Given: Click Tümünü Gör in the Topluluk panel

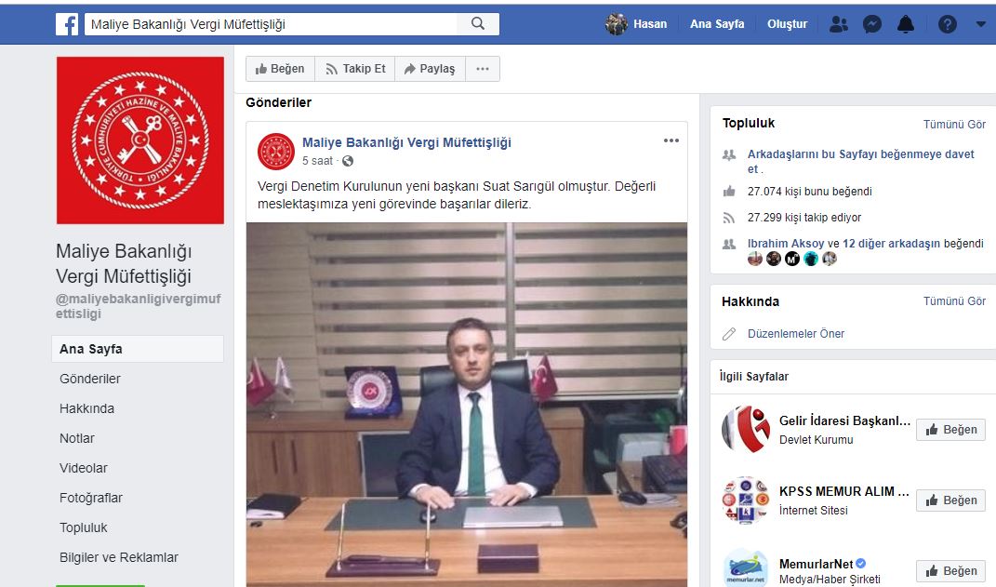Looking at the screenshot, I should coord(955,123).
